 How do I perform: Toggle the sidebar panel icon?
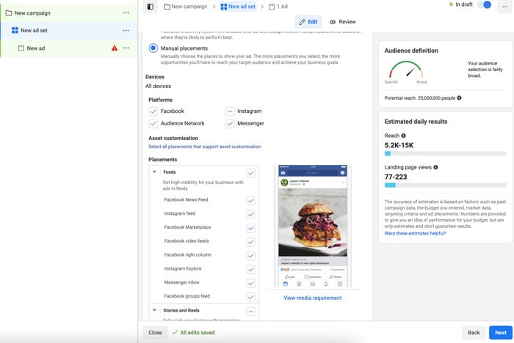point(151,7)
